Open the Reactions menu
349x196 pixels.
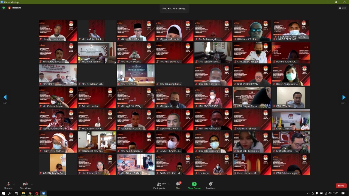click(x=210, y=185)
